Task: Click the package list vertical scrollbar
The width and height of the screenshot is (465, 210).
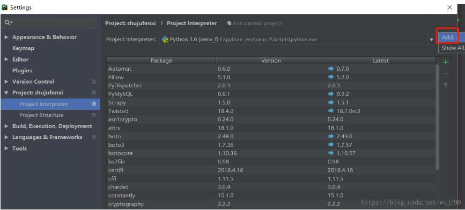Action: tap(438, 117)
